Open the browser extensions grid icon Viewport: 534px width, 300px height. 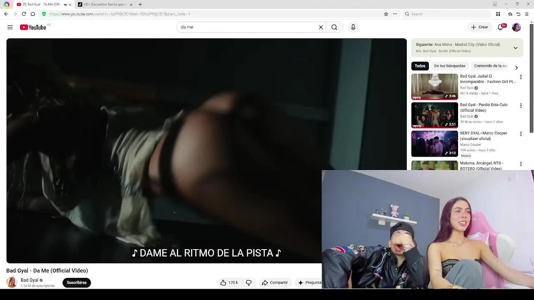(x=498, y=14)
